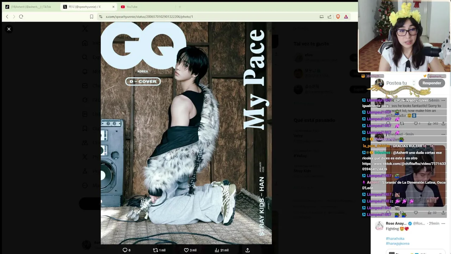Reload the current page
The width and height of the screenshot is (451, 254).
[21, 17]
